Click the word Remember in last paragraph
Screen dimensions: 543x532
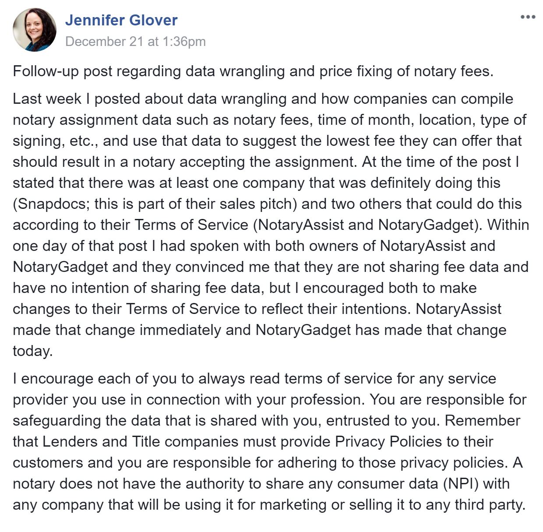pos(483,421)
